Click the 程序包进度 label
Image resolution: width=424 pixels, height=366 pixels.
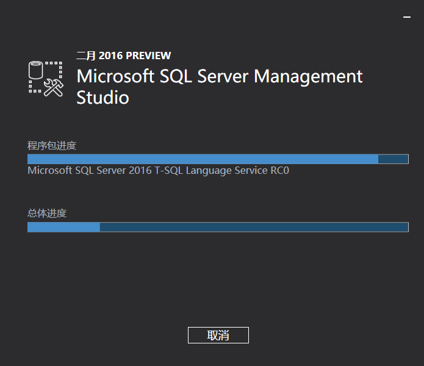[52, 145]
